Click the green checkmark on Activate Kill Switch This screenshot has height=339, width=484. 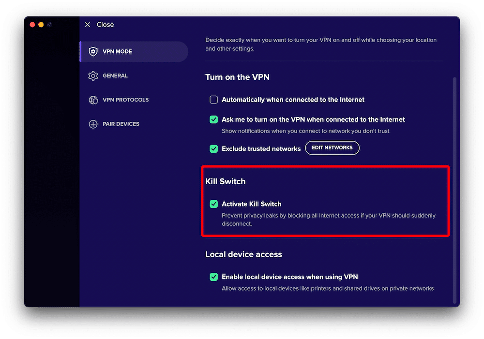pyautogui.click(x=213, y=204)
